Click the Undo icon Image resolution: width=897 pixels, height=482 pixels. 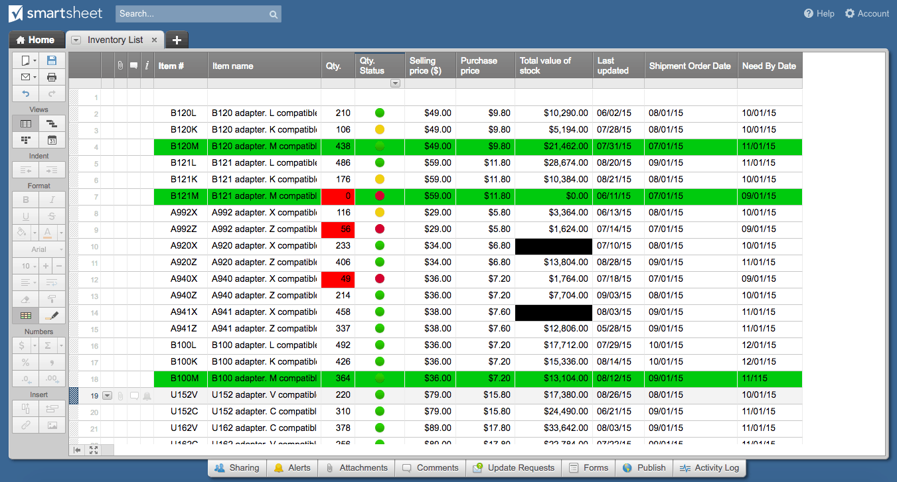25,93
